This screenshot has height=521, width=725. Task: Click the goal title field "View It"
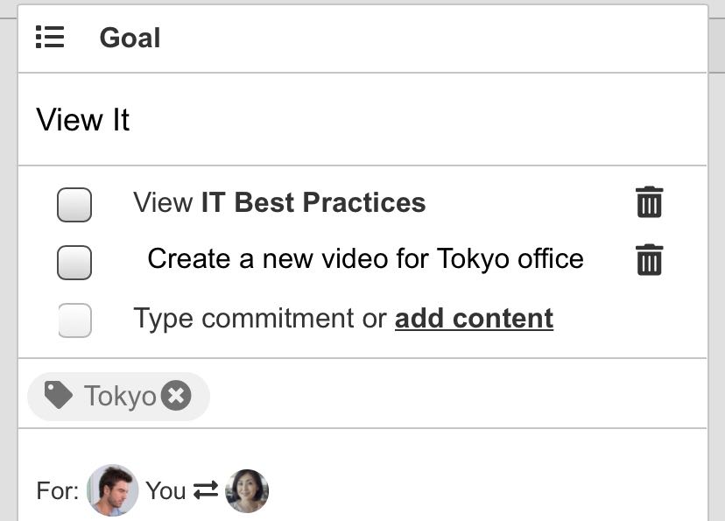(83, 120)
